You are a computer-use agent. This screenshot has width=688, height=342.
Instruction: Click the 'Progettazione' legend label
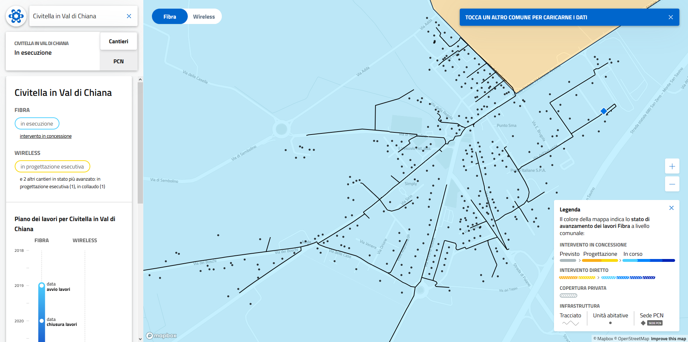point(600,254)
